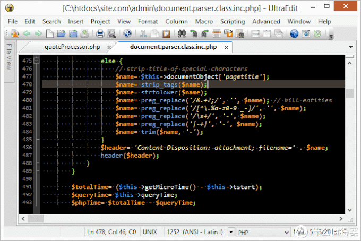Cut selection using the scissors icon
The width and height of the screenshot is (361, 241).
tap(143, 33)
